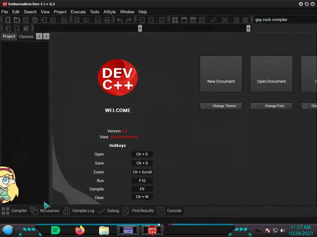Click the red 6.3 version link
This screenshot has width=317, height=237.
tap(124, 131)
